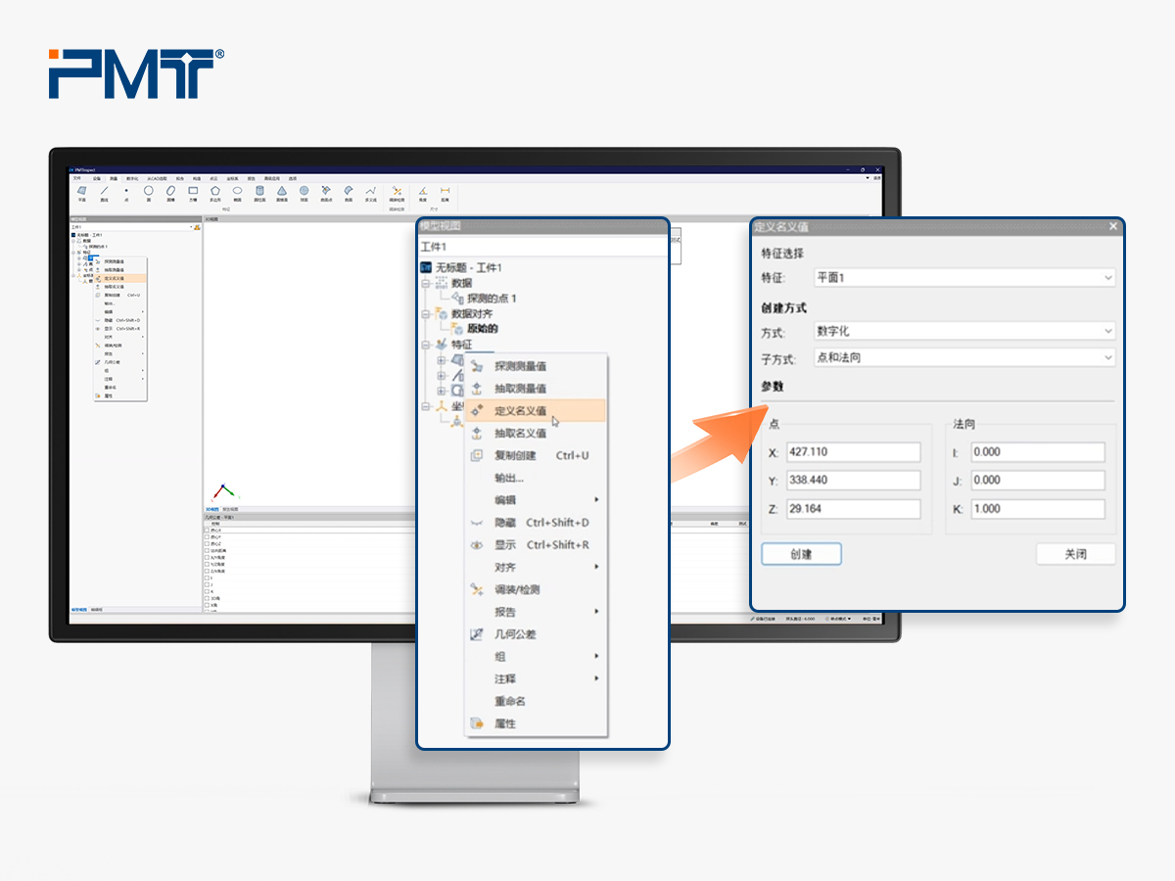Open the 对齐 submenu in enlarged menu
The height and width of the screenshot is (881, 1175).
536,568
